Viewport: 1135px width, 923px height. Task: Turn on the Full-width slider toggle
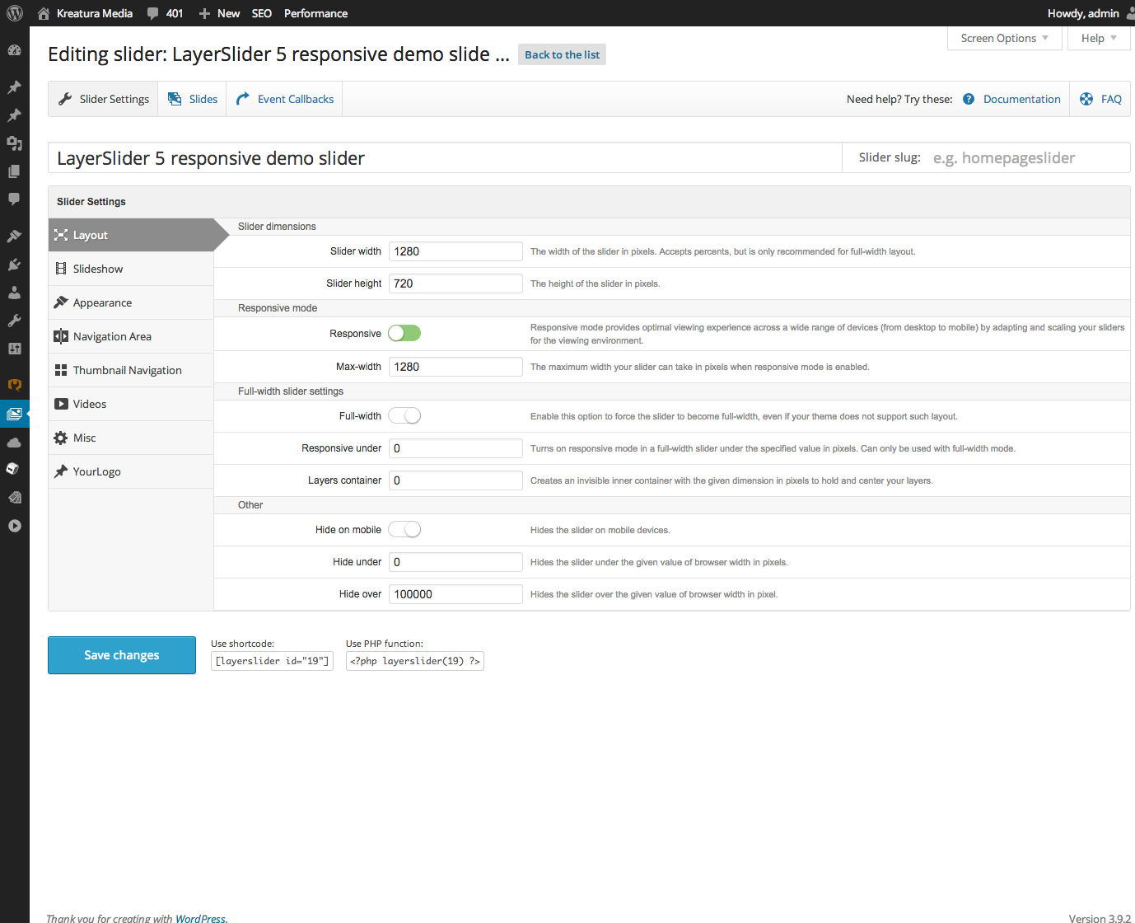point(404,415)
